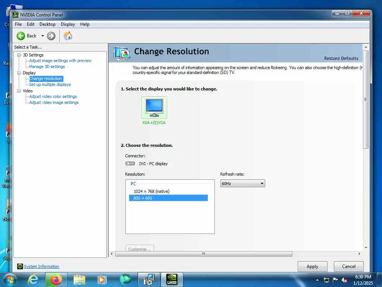Viewport: 382px width, 287px height.
Task: Click the Restore Defaults link
Action: point(341,58)
